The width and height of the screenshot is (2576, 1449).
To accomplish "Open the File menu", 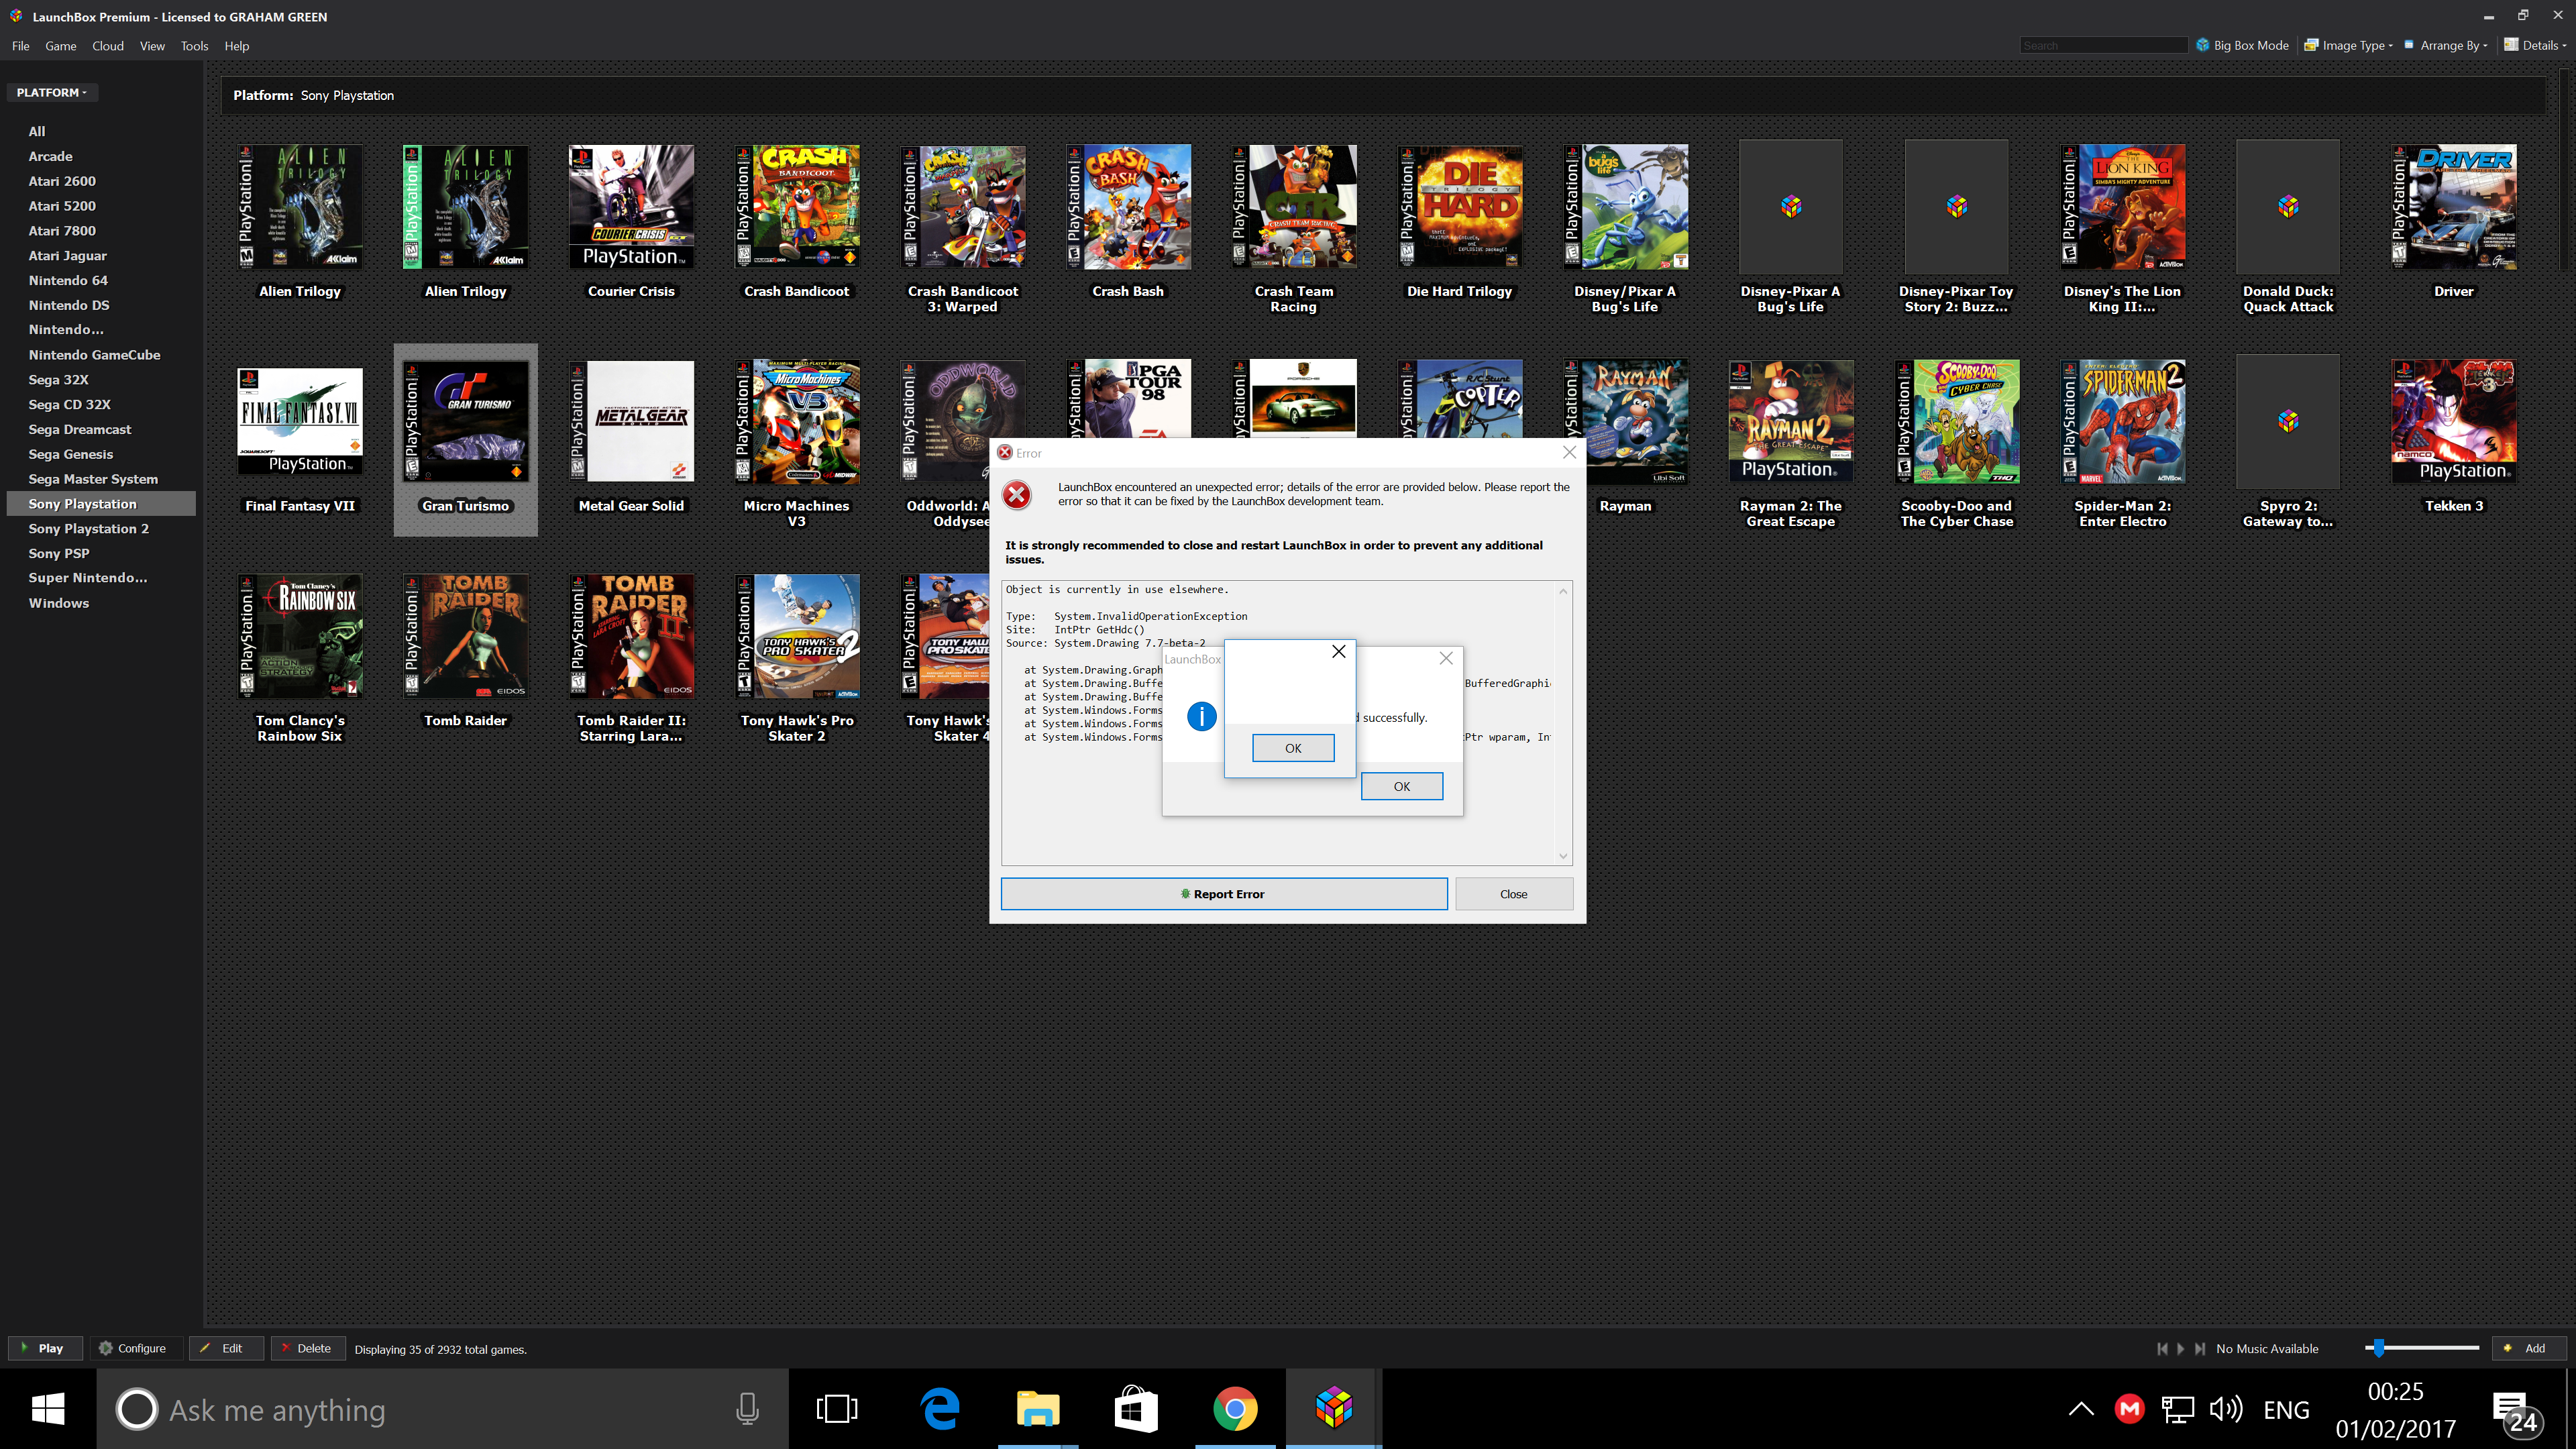I will pyautogui.click(x=20, y=46).
